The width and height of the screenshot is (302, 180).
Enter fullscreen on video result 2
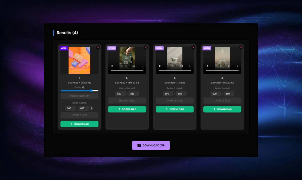point(134,66)
